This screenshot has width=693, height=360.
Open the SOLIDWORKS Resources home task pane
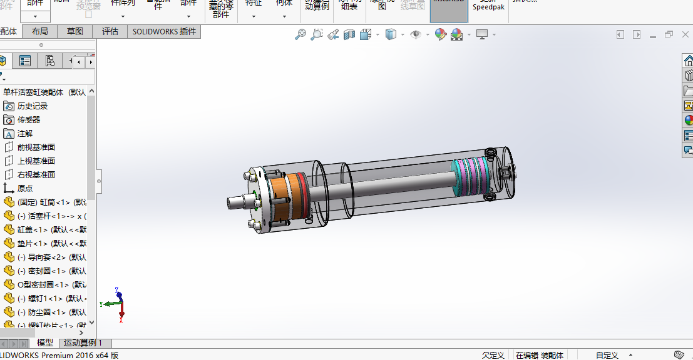pyautogui.click(x=688, y=61)
